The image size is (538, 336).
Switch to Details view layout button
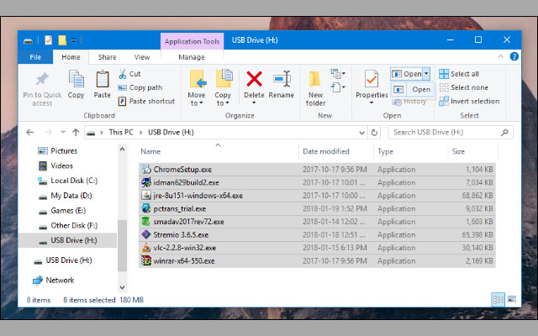coord(497,299)
